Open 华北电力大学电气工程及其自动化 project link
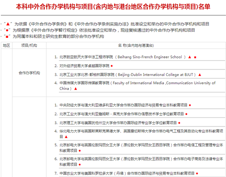 (x=141, y=134)
